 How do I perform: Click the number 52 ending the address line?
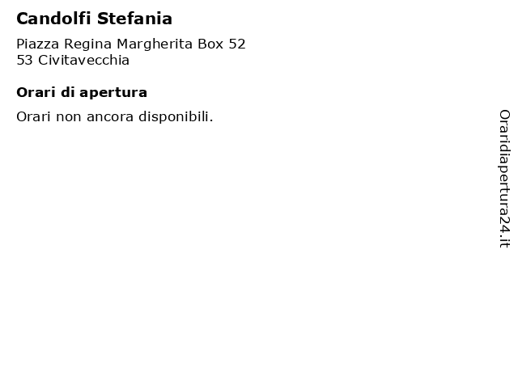tap(237, 44)
